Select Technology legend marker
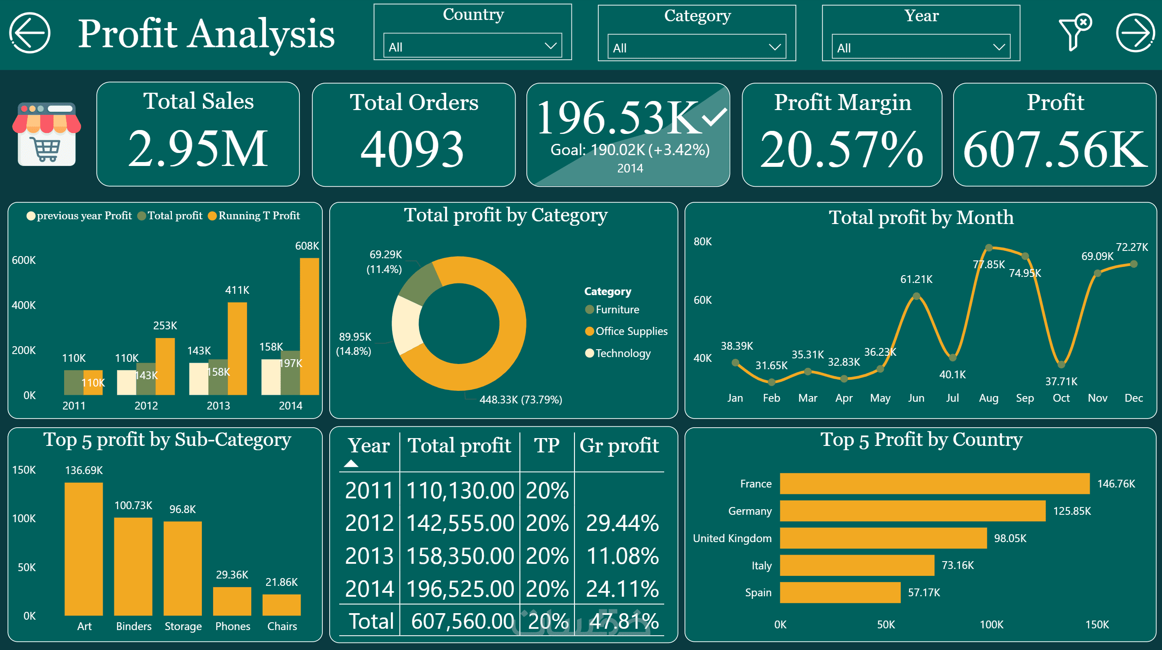Image resolution: width=1162 pixels, height=650 pixels. (x=589, y=353)
